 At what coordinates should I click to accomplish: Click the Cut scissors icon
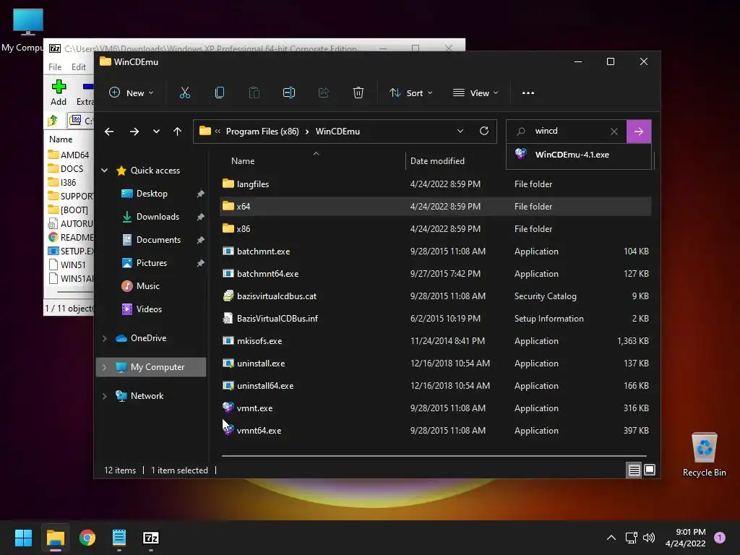pyautogui.click(x=184, y=92)
